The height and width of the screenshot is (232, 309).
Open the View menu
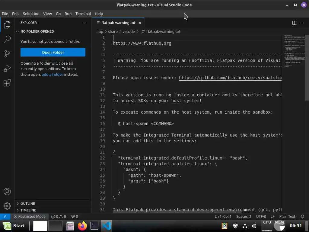pyautogui.click(x=47, y=14)
